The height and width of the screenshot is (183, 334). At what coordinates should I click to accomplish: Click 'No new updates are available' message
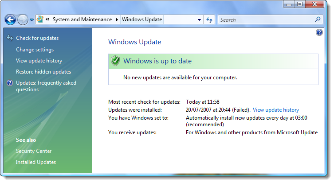pos(180,78)
